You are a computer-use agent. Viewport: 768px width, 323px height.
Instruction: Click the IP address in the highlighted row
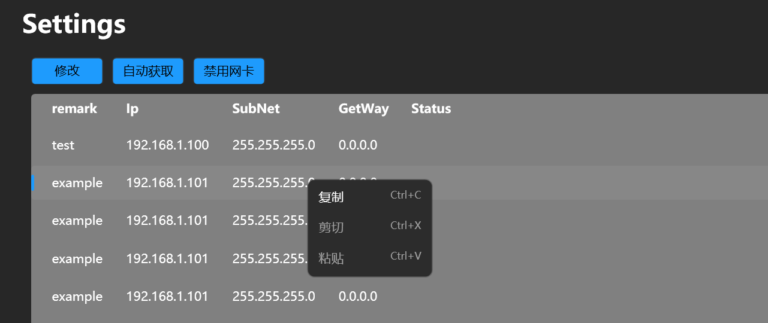tap(167, 183)
